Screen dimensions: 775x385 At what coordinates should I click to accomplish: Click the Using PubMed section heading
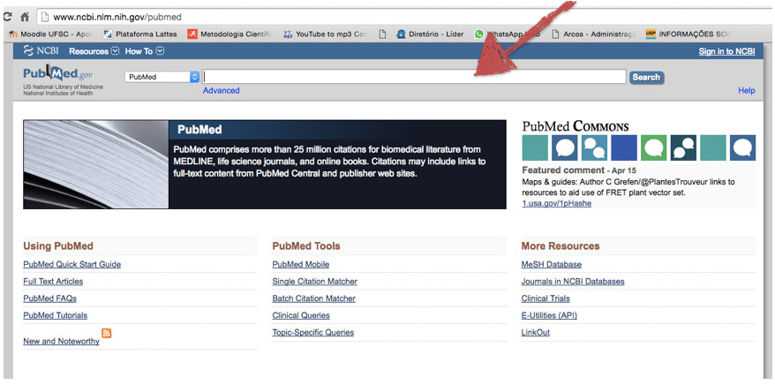(58, 246)
